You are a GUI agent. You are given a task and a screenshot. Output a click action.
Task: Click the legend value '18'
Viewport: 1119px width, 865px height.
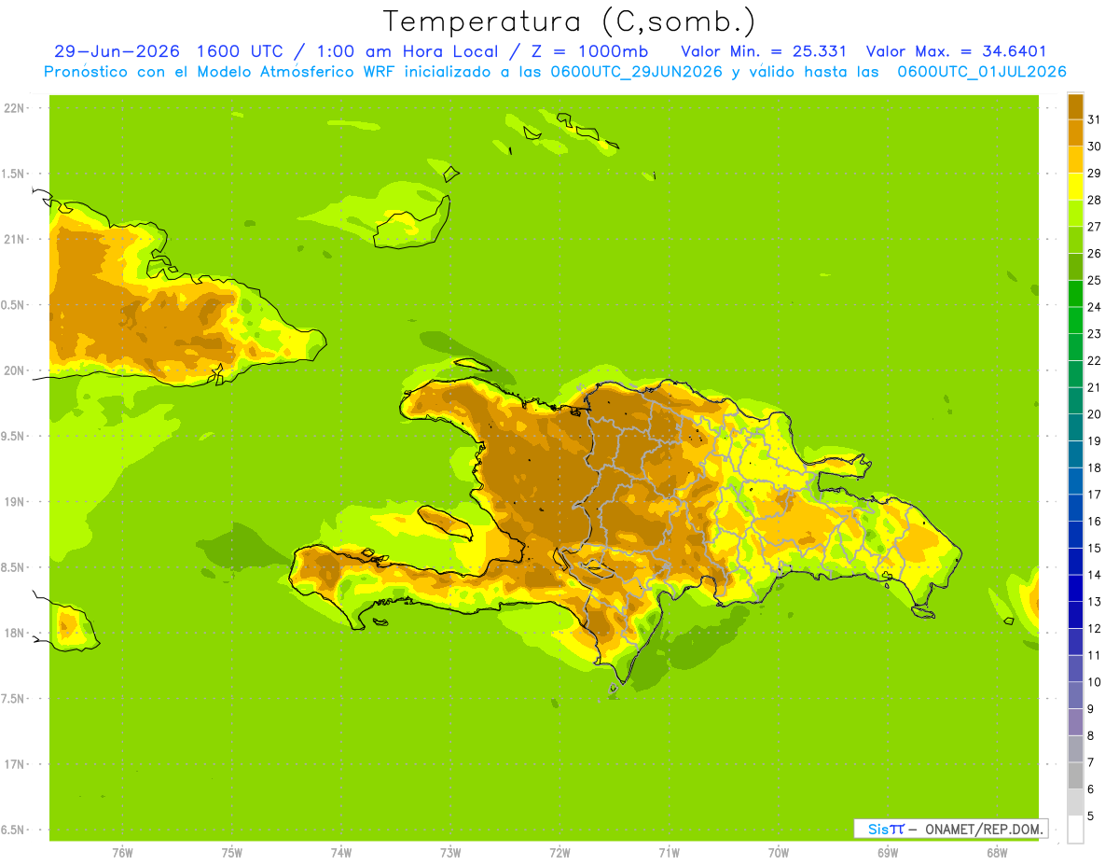1094,467
